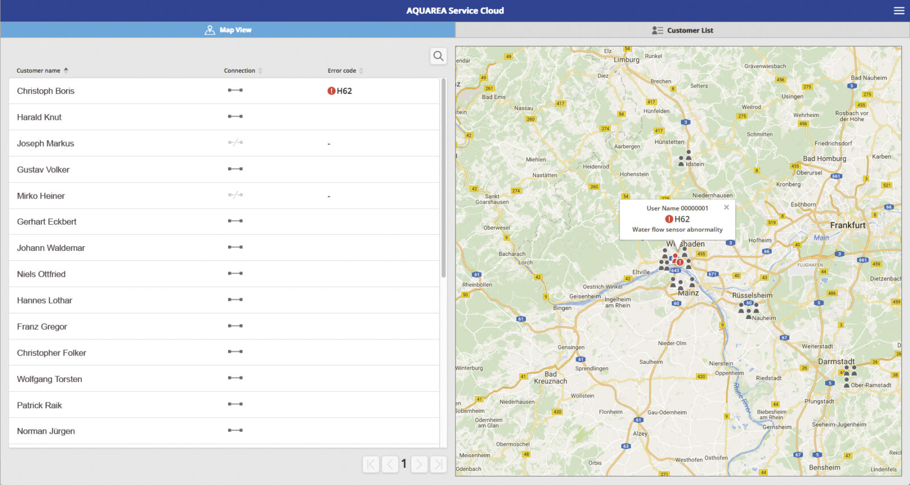Select customer Harald Knut
910x485 pixels.
pyautogui.click(x=224, y=117)
